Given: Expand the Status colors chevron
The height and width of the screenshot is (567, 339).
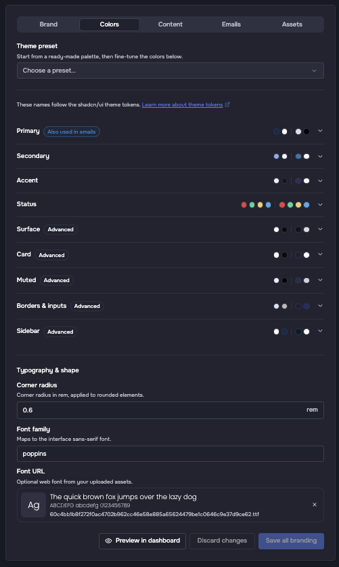Looking at the screenshot, I should pyautogui.click(x=320, y=205).
